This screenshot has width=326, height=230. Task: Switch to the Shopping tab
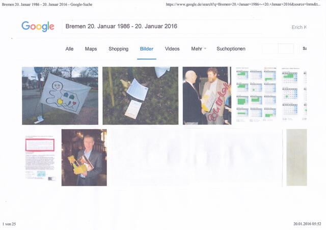118,49
